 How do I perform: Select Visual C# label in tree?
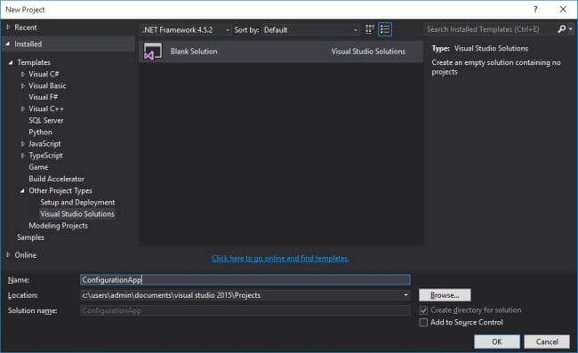pyautogui.click(x=44, y=74)
